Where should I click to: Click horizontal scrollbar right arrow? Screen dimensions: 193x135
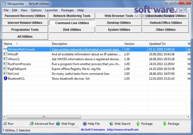[x=188, y=117]
